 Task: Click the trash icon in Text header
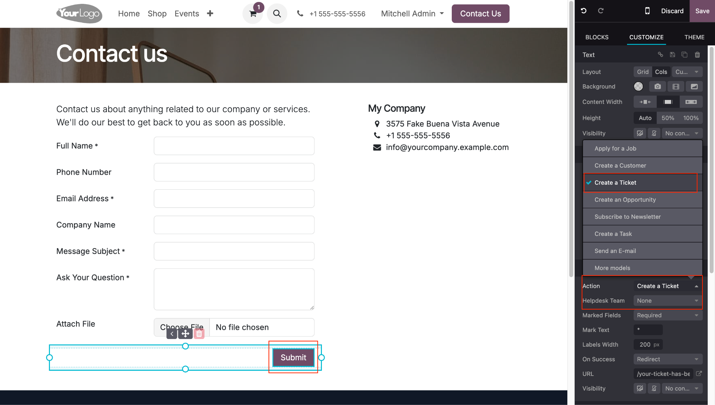(x=697, y=55)
